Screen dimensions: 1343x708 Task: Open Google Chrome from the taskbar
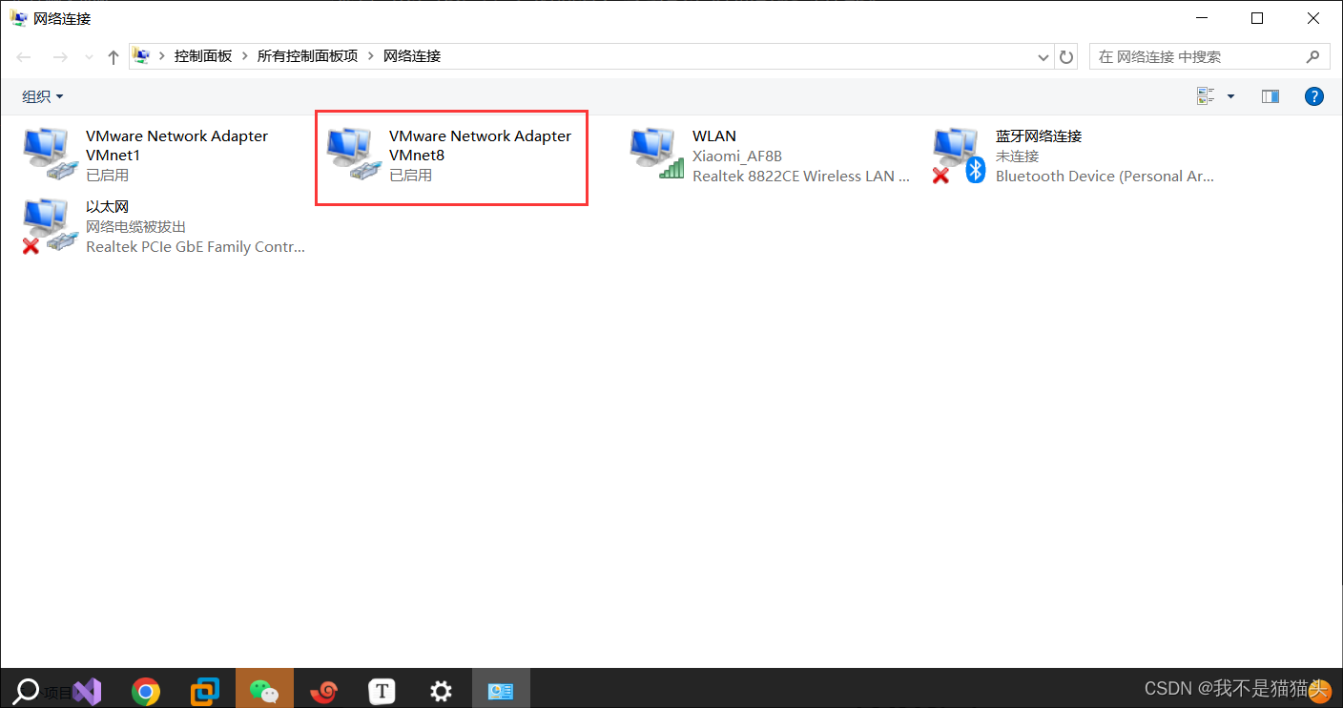[x=146, y=691]
